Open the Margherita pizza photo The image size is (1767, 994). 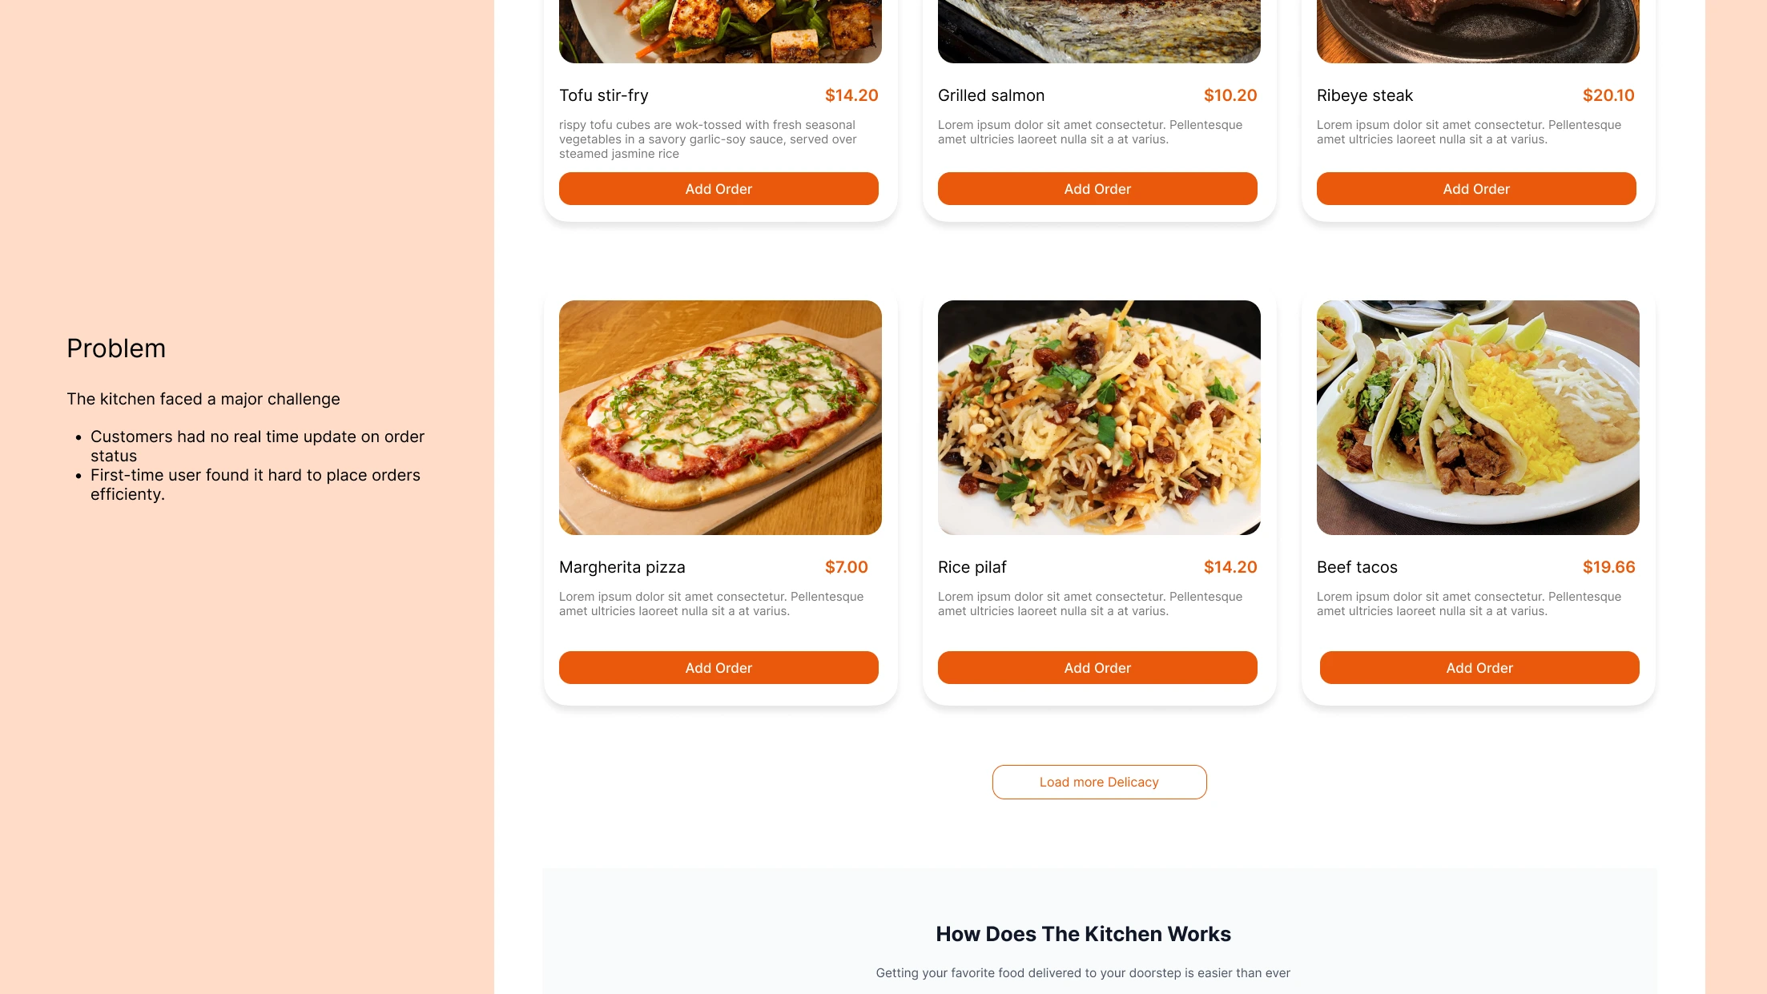click(720, 417)
